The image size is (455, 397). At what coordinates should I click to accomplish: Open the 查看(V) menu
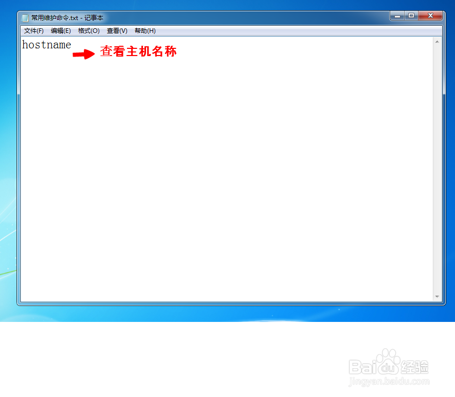point(117,30)
